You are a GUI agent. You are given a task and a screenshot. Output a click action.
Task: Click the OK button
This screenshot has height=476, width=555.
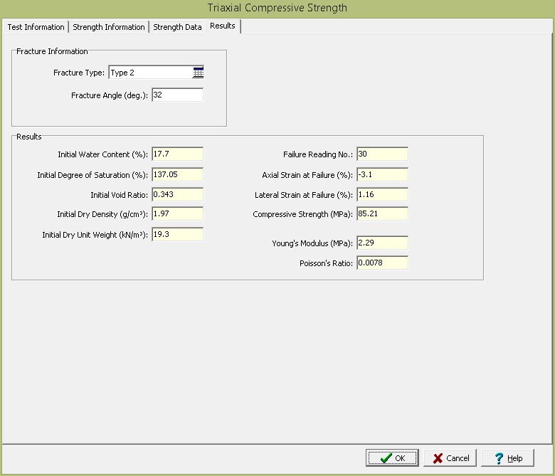click(392, 458)
